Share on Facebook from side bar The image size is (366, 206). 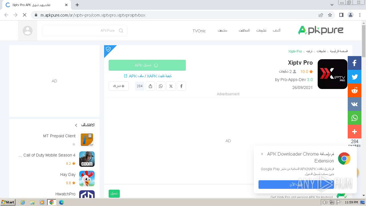pos(355,63)
